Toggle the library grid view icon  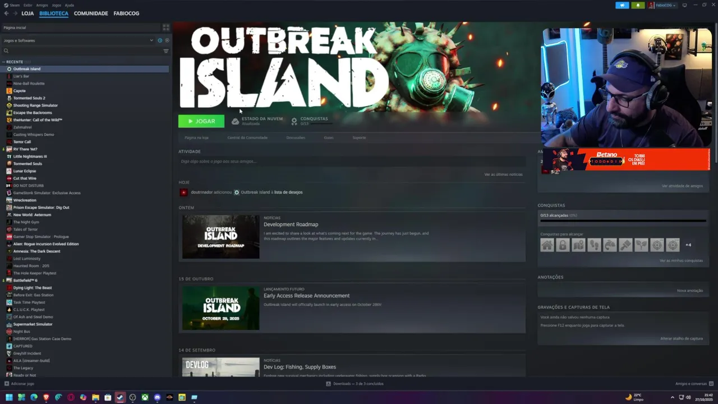(165, 27)
